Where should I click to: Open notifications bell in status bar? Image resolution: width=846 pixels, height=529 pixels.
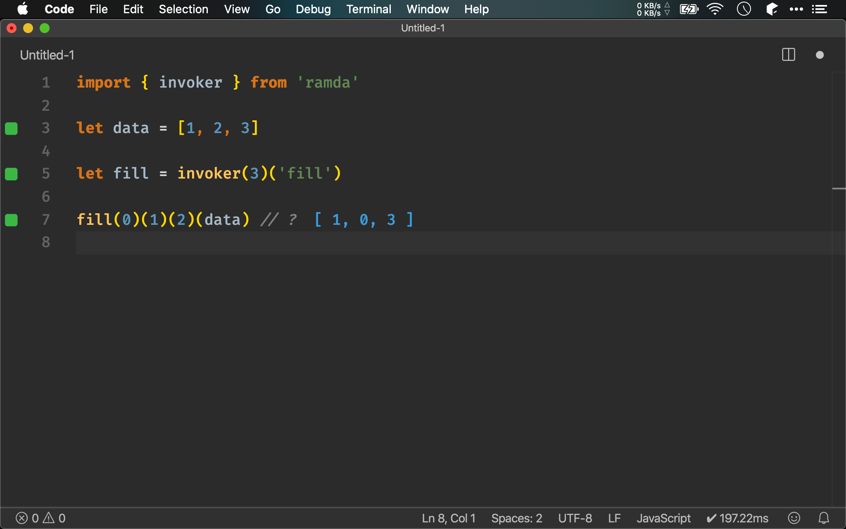(x=824, y=518)
